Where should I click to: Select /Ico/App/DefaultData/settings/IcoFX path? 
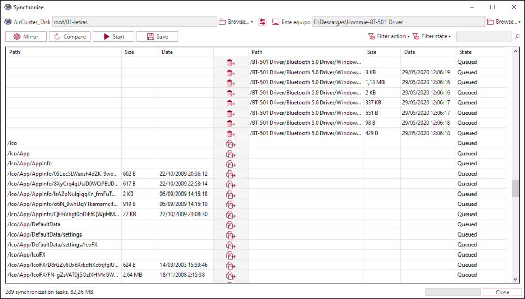click(53, 245)
